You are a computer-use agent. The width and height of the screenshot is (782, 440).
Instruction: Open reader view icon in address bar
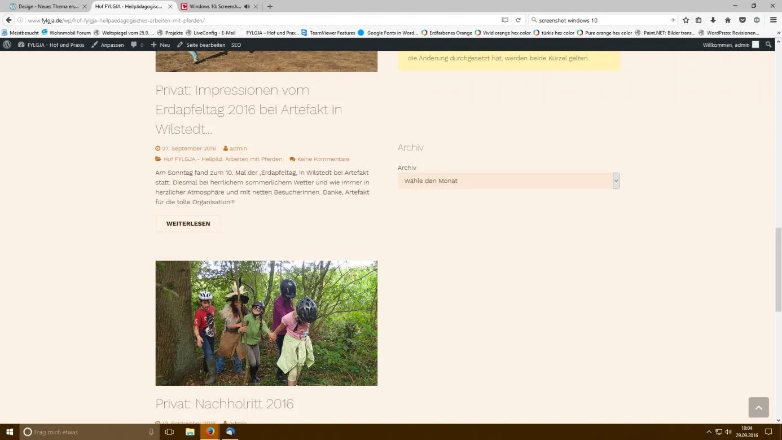[505, 20]
